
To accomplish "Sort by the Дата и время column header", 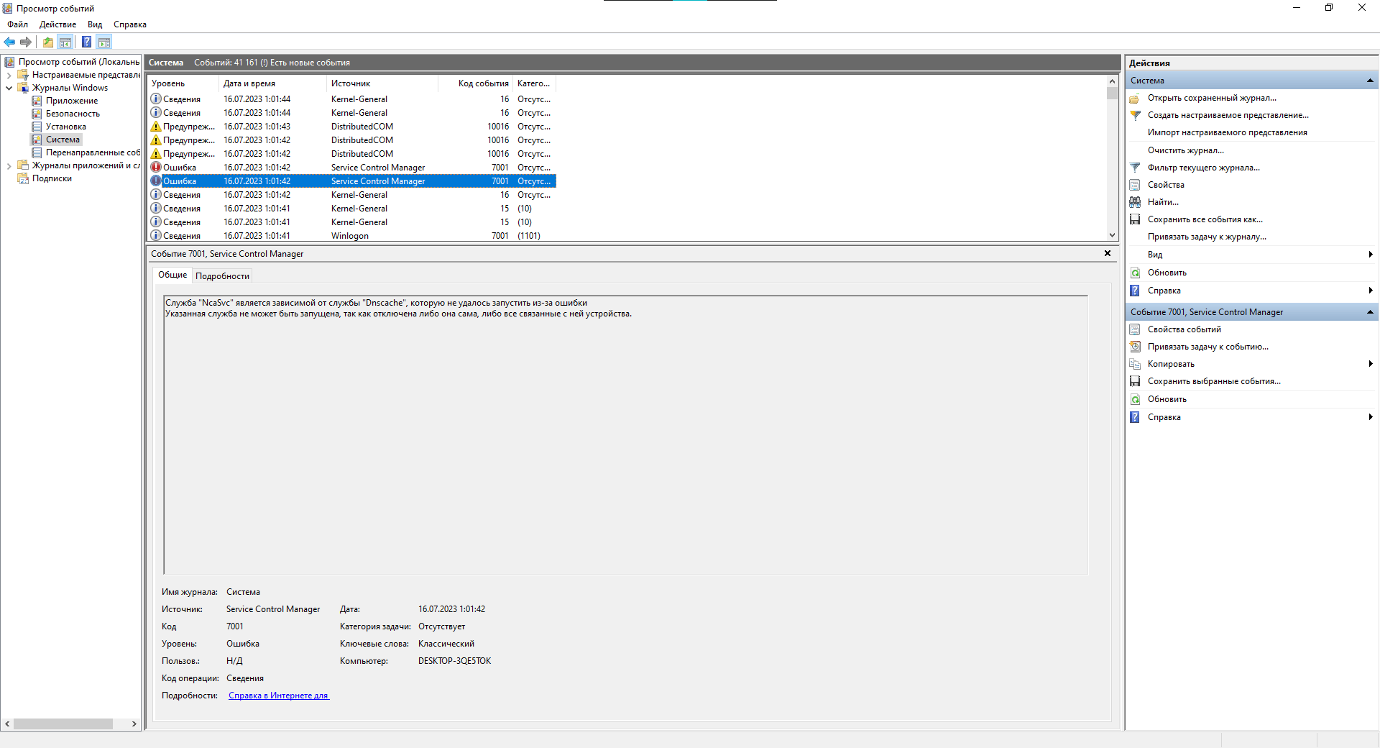I will [x=272, y=83].
